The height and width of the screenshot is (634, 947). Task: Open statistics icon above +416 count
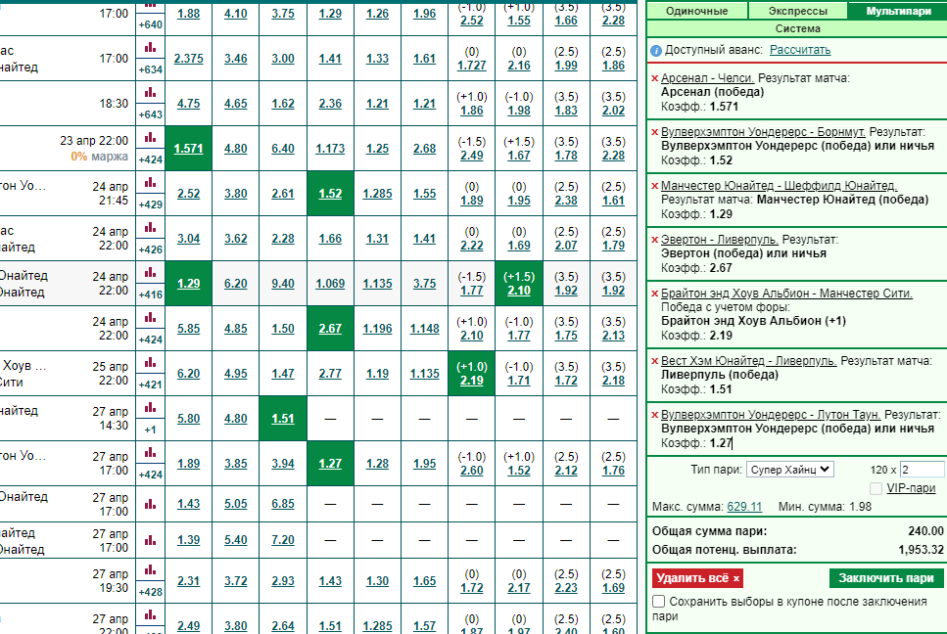pos(151,272)
